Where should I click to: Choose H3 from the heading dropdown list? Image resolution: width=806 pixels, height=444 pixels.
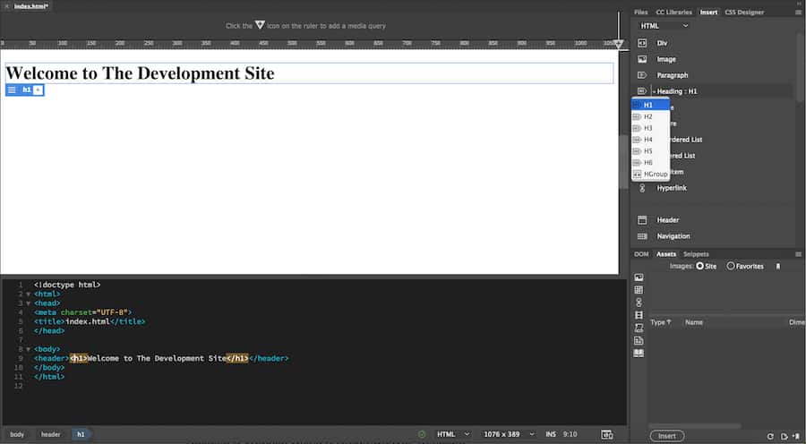(648, 128)
